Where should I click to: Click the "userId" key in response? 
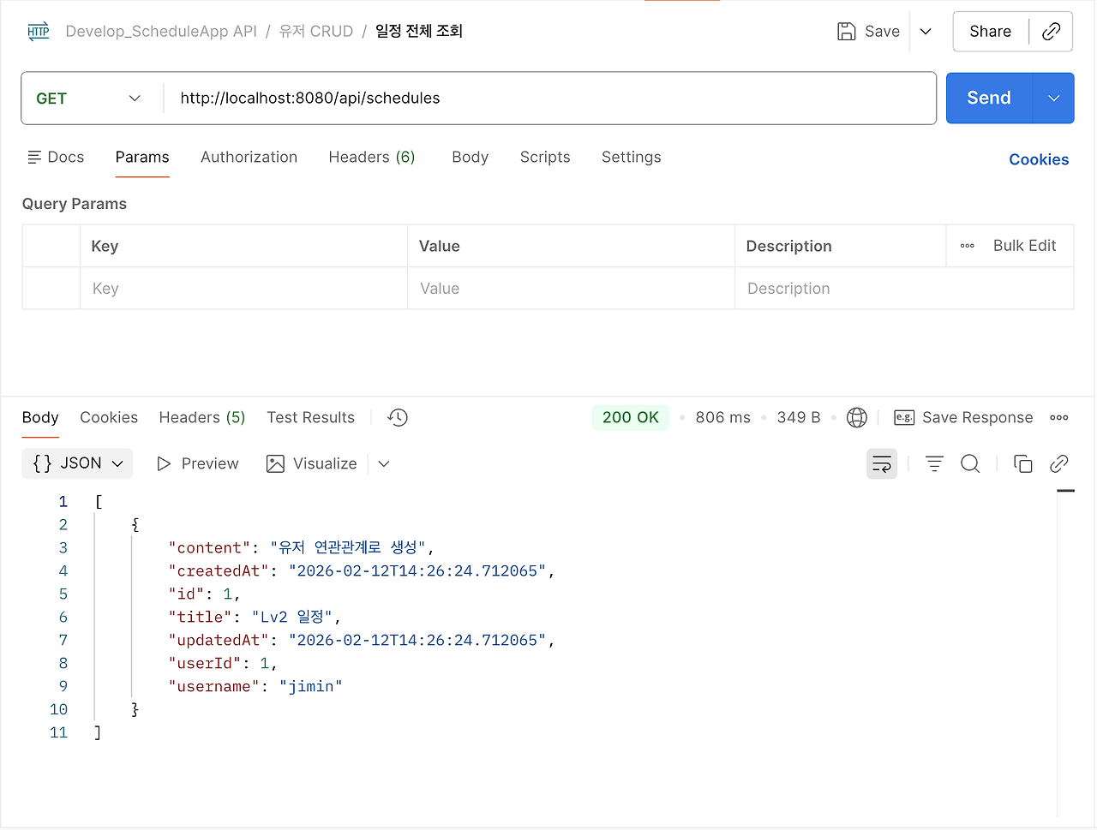click(205, 663)
